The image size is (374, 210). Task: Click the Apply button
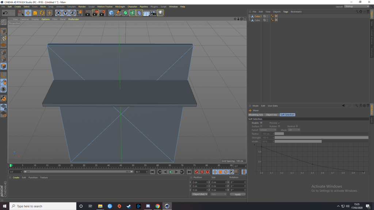(237, 194)
